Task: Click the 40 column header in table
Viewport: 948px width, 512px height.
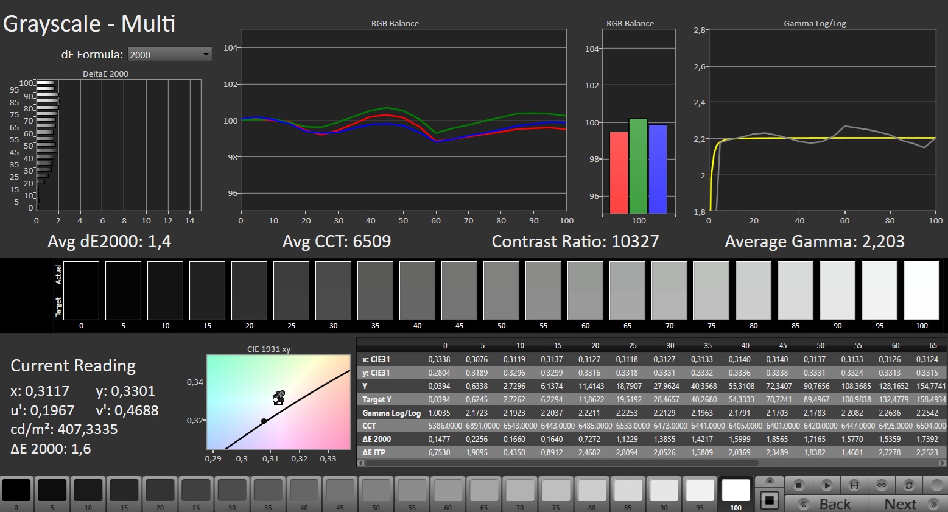Action: pyautogui.click(x=745, y=345)
